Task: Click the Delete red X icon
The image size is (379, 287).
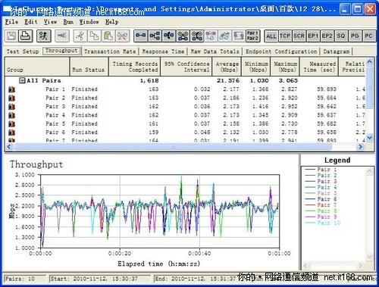Action: click(122, 36)
